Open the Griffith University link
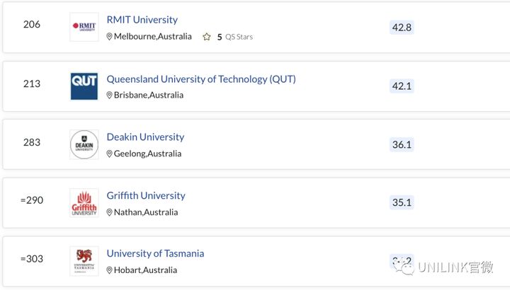Image resolution: width=510 pixels, height=290 pixels. click(x=146, y=195)
